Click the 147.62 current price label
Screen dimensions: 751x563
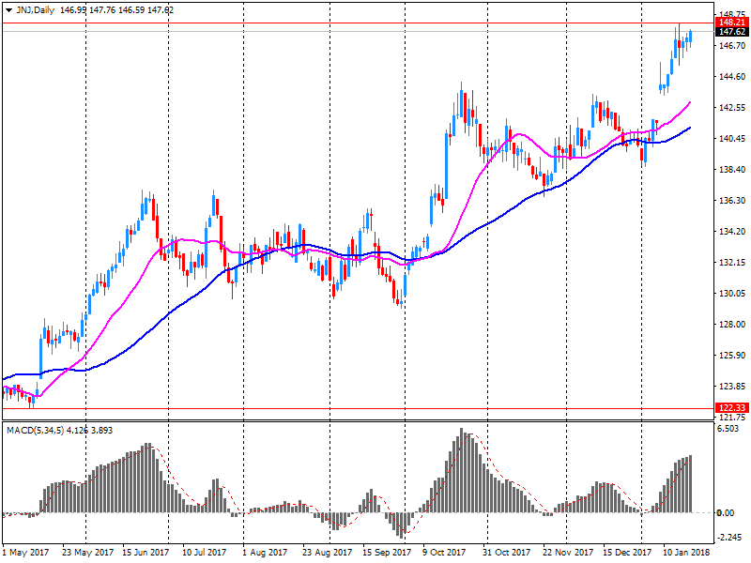(730, 32)
